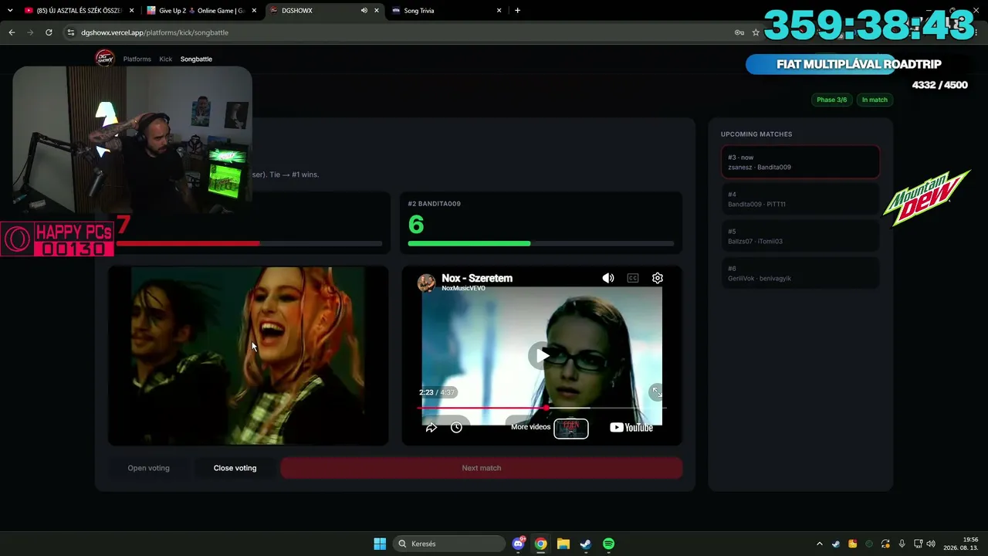Select upcoming match #4 Bandita009 vs PITT11

point(800,199)
